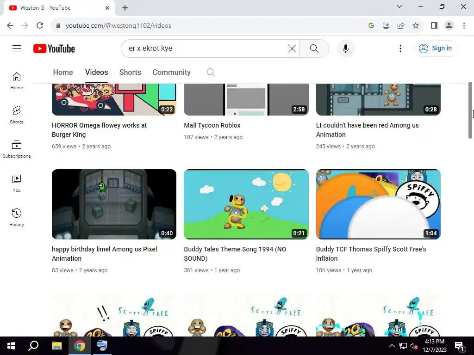This screenshot has width=474, height=355.
Task: Reload the page
Action: point(40,25)
